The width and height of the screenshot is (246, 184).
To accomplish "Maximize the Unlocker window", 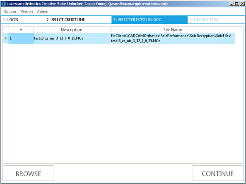I will [x=237, y=3].
